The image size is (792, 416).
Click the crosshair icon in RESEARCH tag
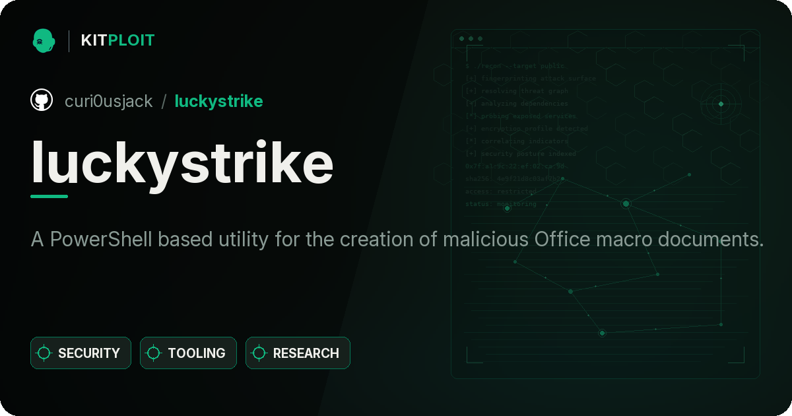coord(259,353)
